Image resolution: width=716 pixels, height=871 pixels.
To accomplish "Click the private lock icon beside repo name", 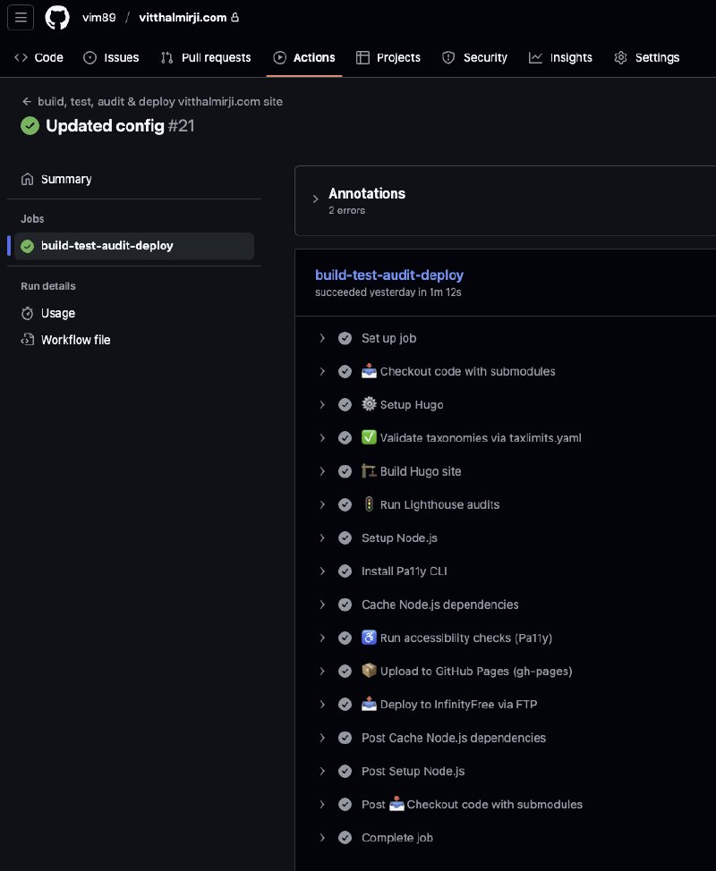I will coord(234,17).
